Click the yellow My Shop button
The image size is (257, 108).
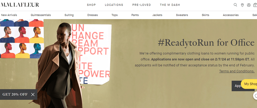pyautogui.click(x=249, y=84)
